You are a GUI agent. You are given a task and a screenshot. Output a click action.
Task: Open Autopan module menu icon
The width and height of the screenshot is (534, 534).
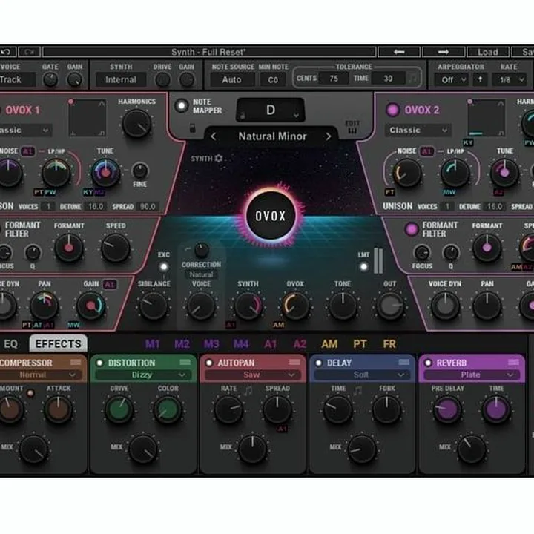click(294, 363)
